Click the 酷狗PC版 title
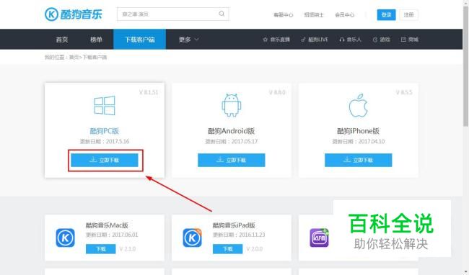The image size is (469, 275). (x=105, y=130)
